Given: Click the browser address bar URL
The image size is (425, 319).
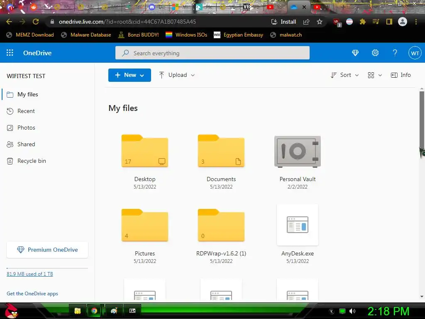Looking at the screenshot, I should (127, 22).
